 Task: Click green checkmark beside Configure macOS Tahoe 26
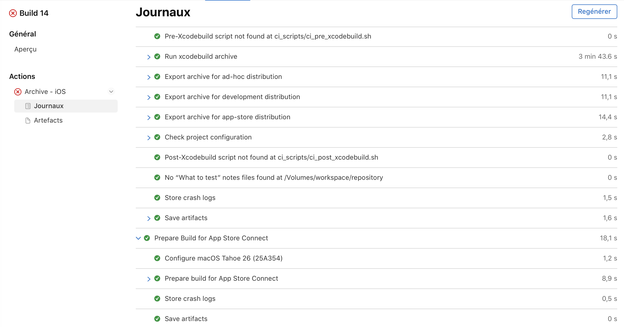pos(157,258)
